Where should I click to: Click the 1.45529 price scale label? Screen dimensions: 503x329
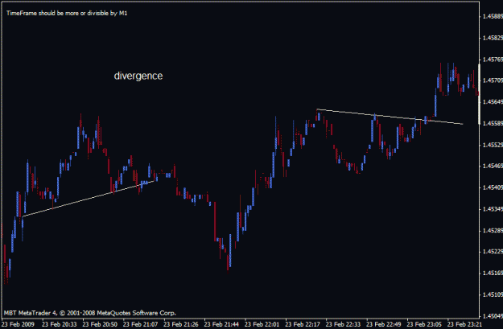493,145
